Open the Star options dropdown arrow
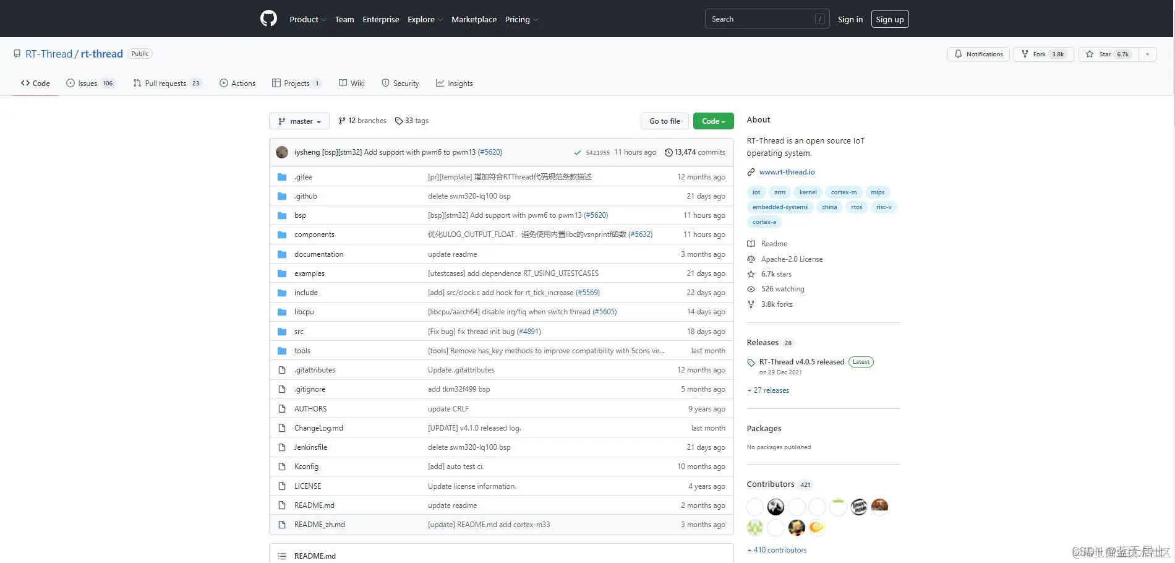Screen dimensions: 1175x563 [x=1147, y=54]
